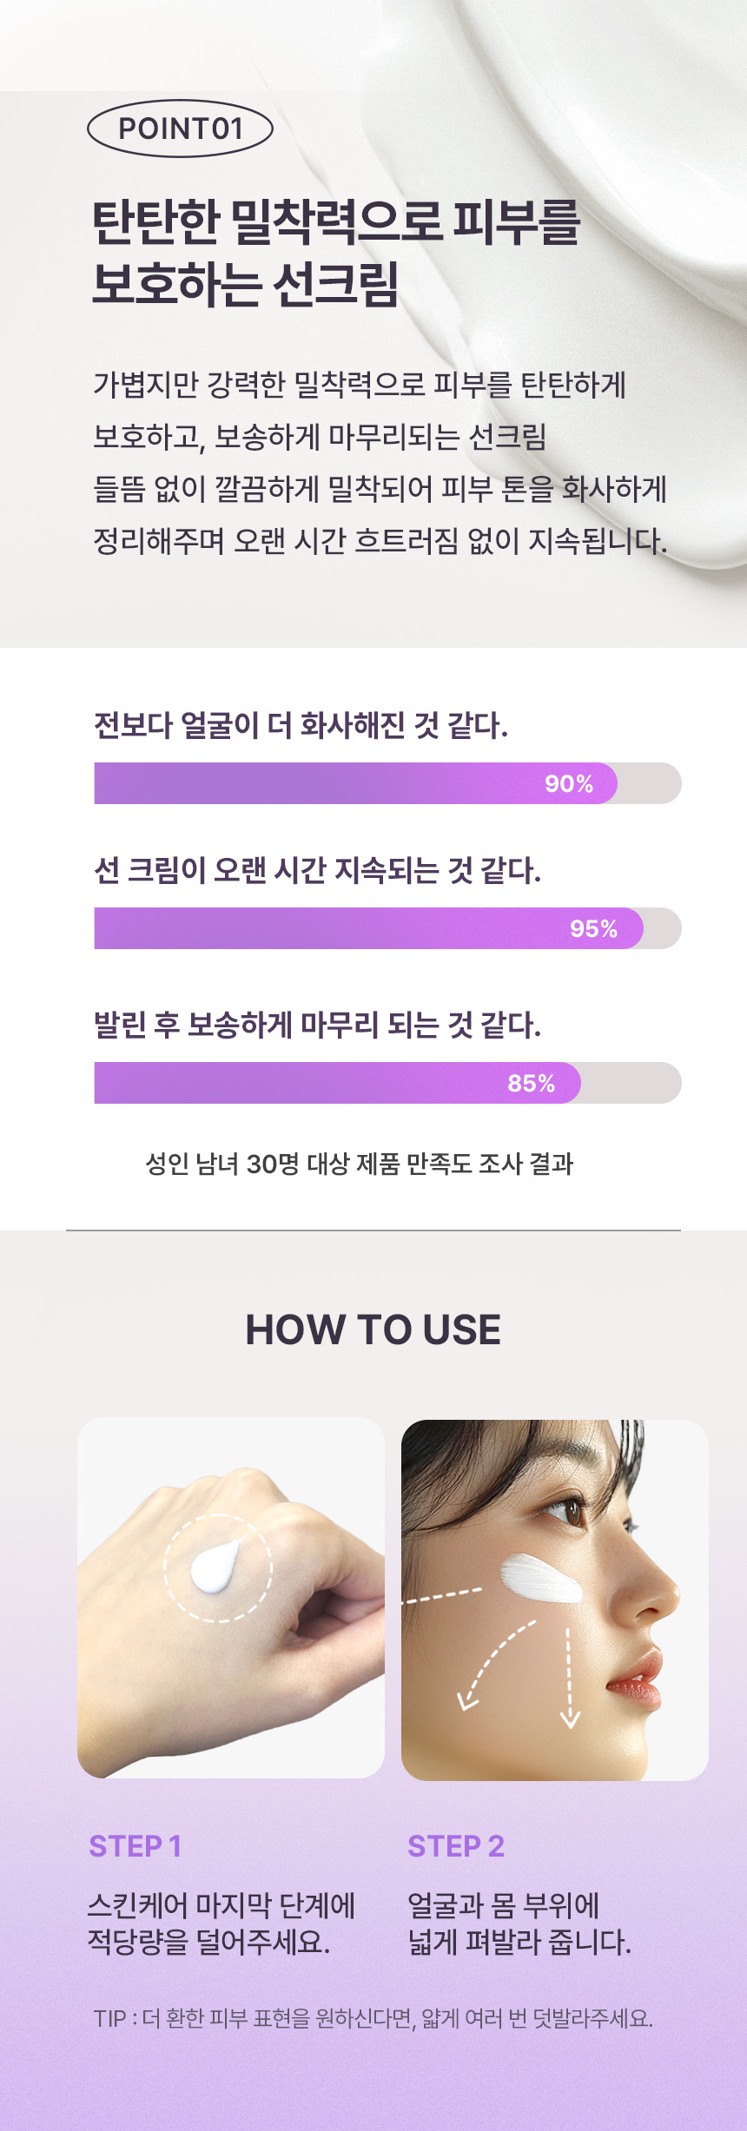Click the statement 전보다 얼굴이 더 화사해진 것 같다

(301, 725)
